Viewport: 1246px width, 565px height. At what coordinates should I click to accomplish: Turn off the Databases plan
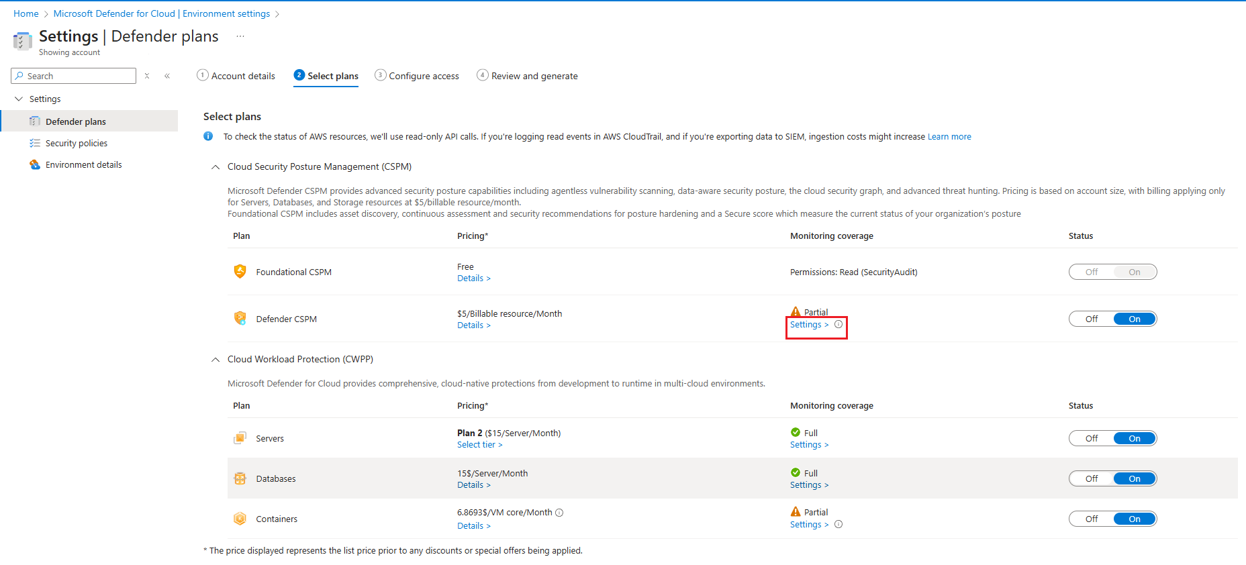1092,478
